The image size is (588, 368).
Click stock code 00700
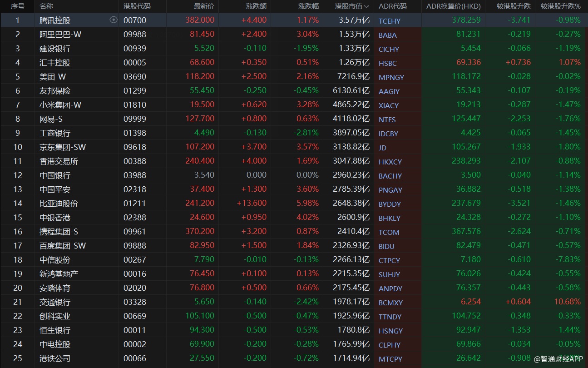(x=135, y=20)
